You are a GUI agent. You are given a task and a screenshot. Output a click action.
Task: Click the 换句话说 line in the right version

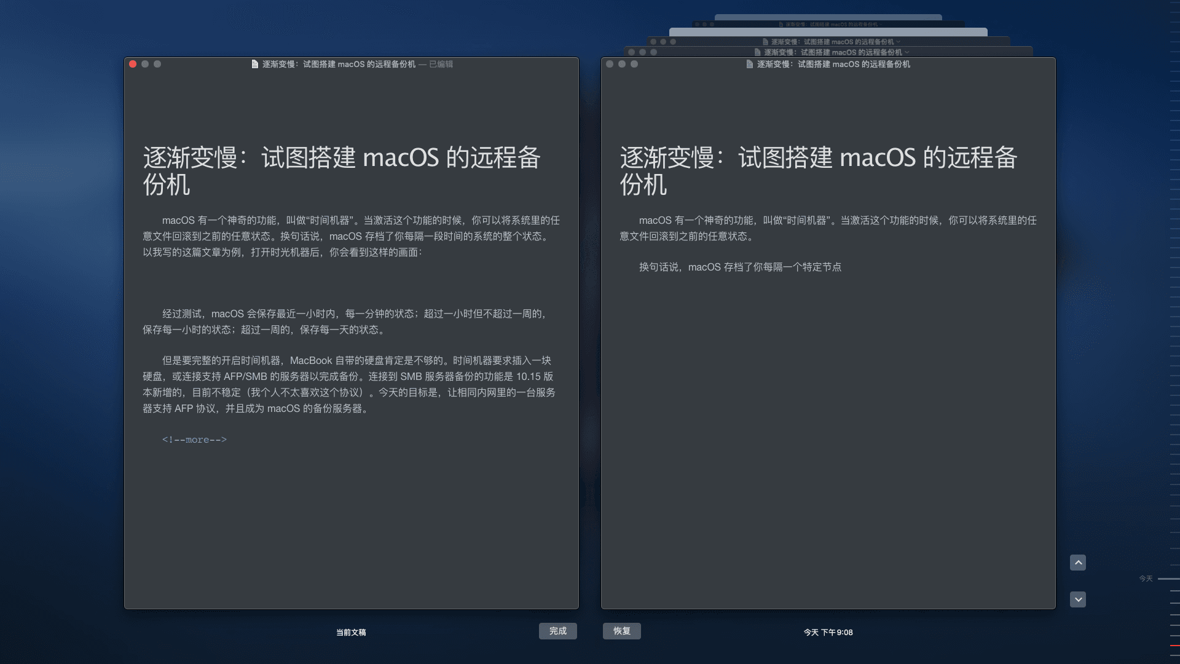pyautogui.click(x=740, y=267)
